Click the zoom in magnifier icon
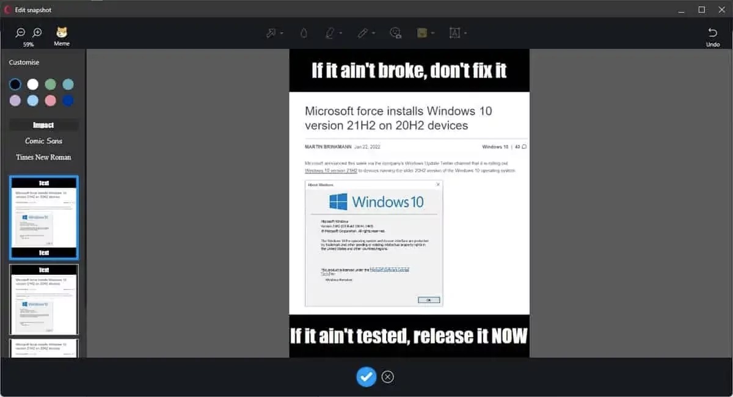This screenshot has width=733, height=397. (37, 33)
